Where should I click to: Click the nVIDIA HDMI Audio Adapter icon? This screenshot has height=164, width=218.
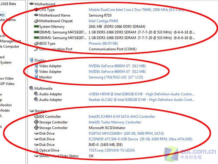[x=36, y=94]
